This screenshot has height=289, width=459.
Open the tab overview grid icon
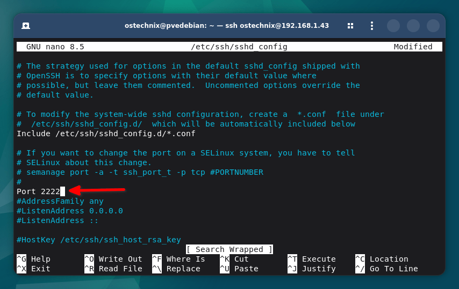(350, 26)
